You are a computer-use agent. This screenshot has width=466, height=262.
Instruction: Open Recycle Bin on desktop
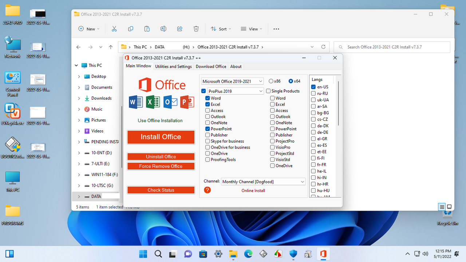tap(447, 217)
